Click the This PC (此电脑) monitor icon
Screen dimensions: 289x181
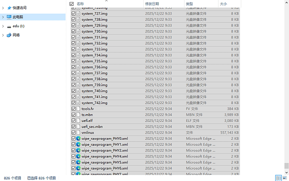pyautogui.click(x=9, y=17)
